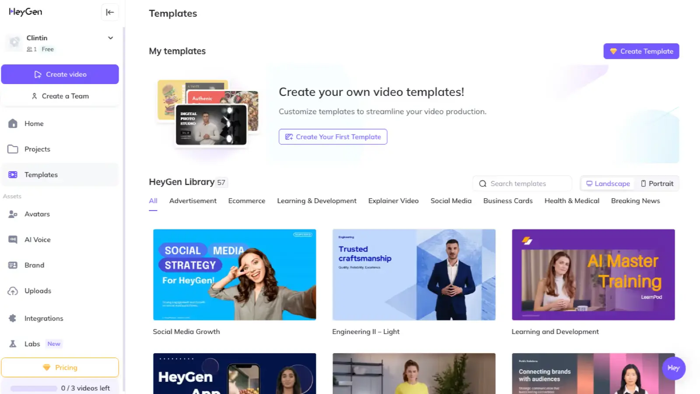This screenshot has height=394, width=700.
Task: Focus the Search templates field
Action: click(522, 184)
